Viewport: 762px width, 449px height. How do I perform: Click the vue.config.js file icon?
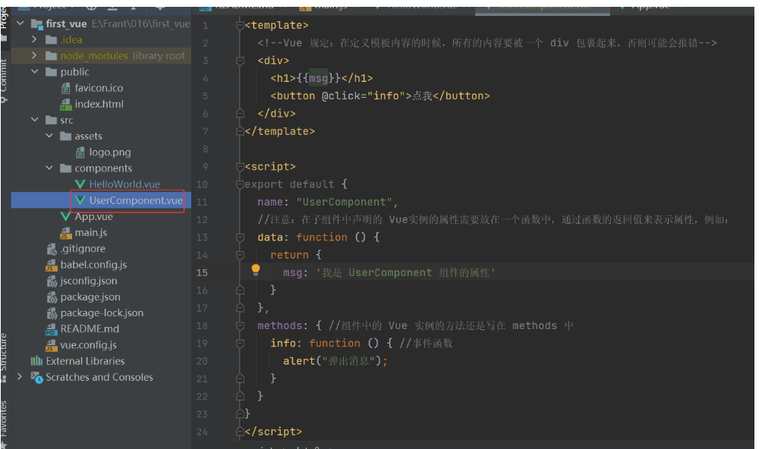point(52,345)
